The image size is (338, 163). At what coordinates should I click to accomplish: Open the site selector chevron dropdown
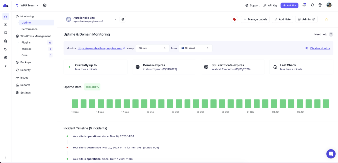click(115, 19)
